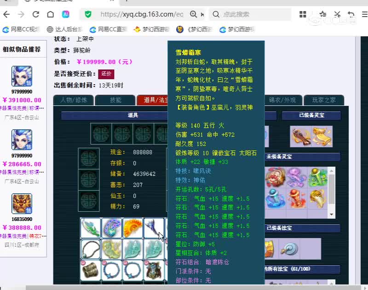This screenshot has height=290, width=368.
Task: Click the green horn unequipped 灵宝
Action: click(x=318, y=177)
